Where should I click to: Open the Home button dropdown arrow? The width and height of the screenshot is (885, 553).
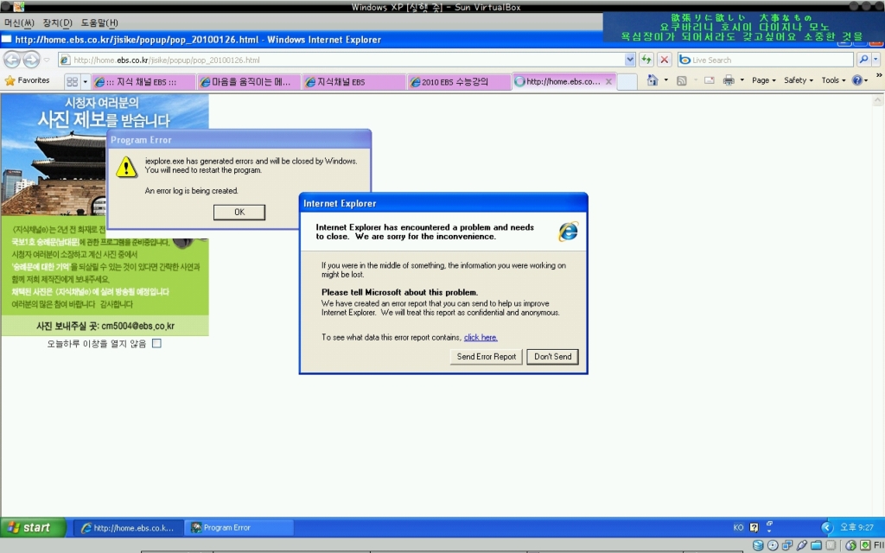pos(666,80)
